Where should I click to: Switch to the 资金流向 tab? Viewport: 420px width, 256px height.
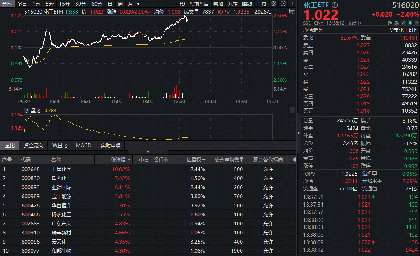(x=34, y=145)
